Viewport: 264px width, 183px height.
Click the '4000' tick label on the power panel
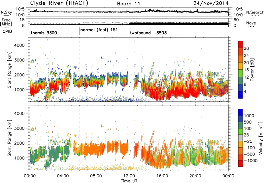click(19, 45)
